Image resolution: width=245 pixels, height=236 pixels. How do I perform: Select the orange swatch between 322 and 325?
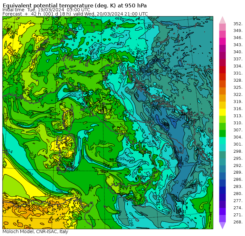click(x=222, y=91)
